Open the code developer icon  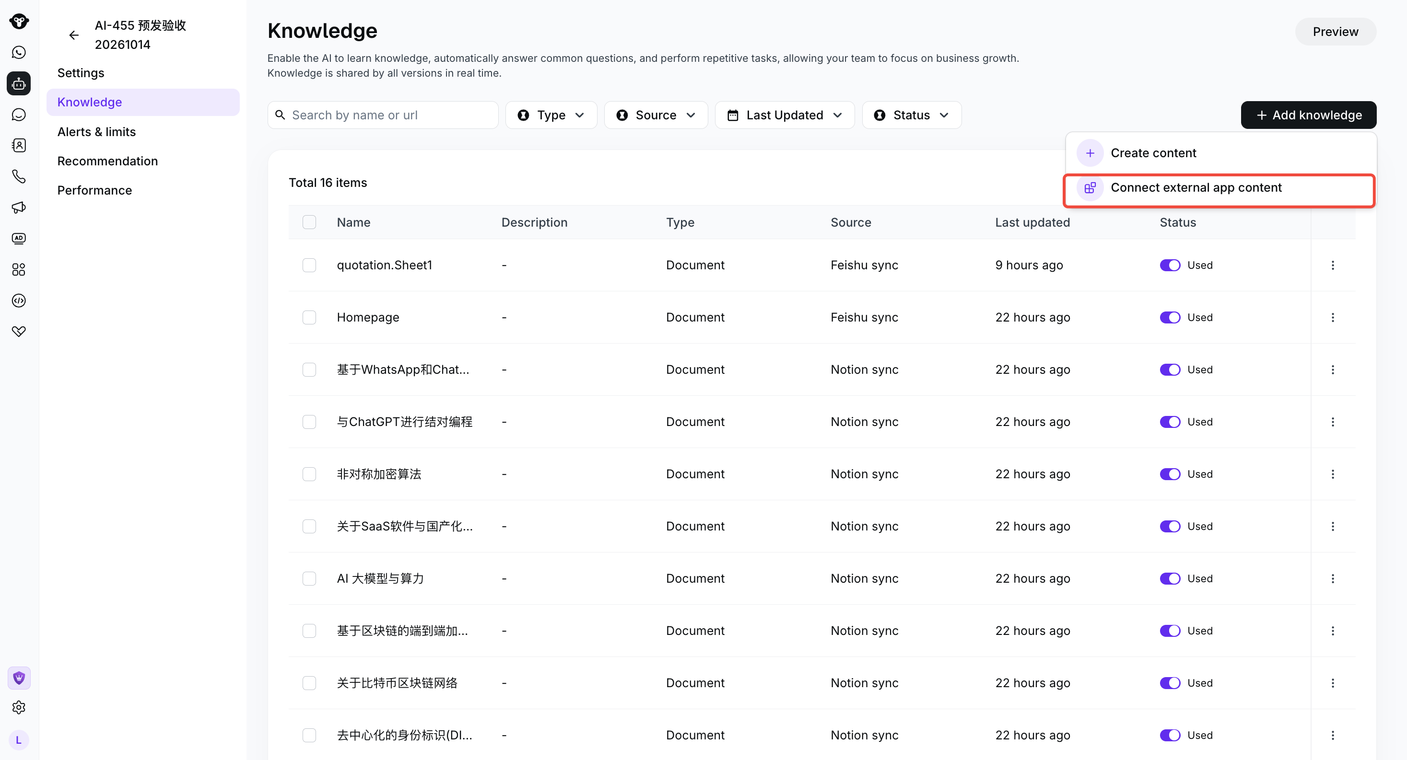19,300
